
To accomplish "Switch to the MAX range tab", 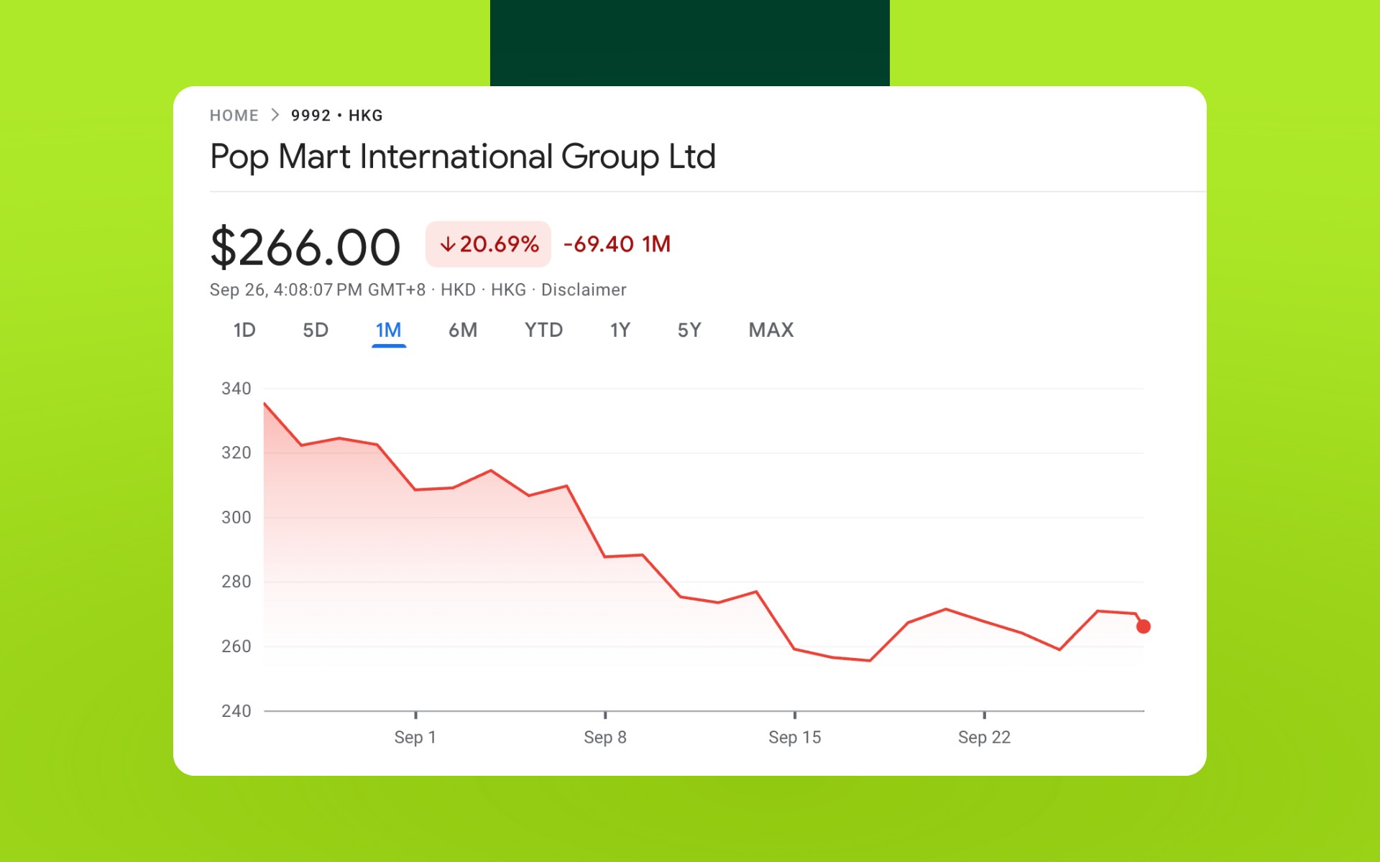I will [770, 330].
